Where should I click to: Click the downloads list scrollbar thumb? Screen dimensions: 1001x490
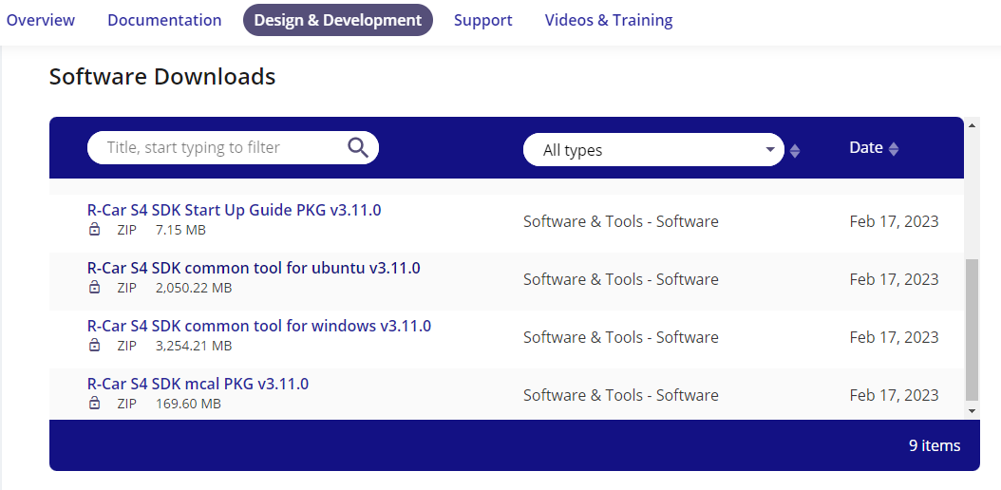tap(972, 330)
